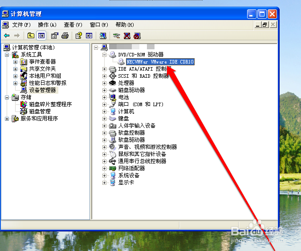Screen dimensions: 301x251
Task: Click the Forward arrow toolbar icon
Action: click(x=17, y=36)
